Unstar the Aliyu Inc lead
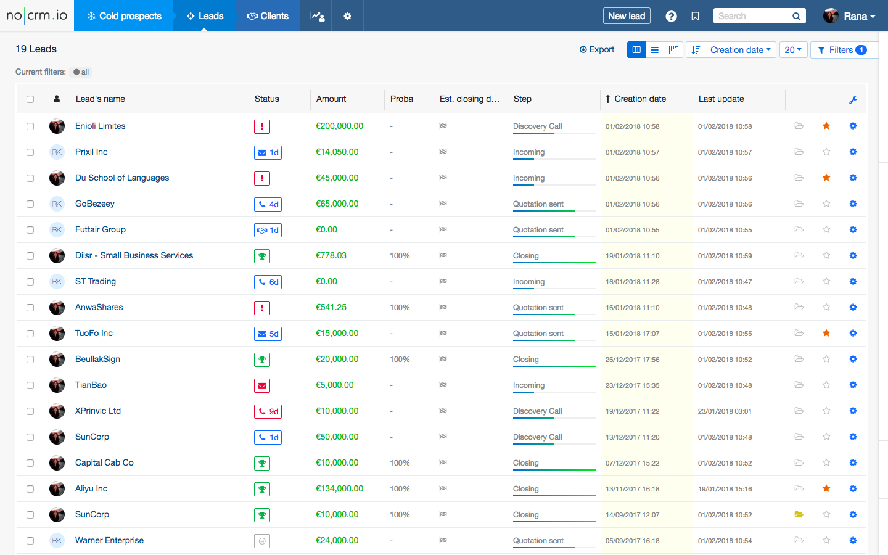This screenshot has width=888, height=555. 826,488
